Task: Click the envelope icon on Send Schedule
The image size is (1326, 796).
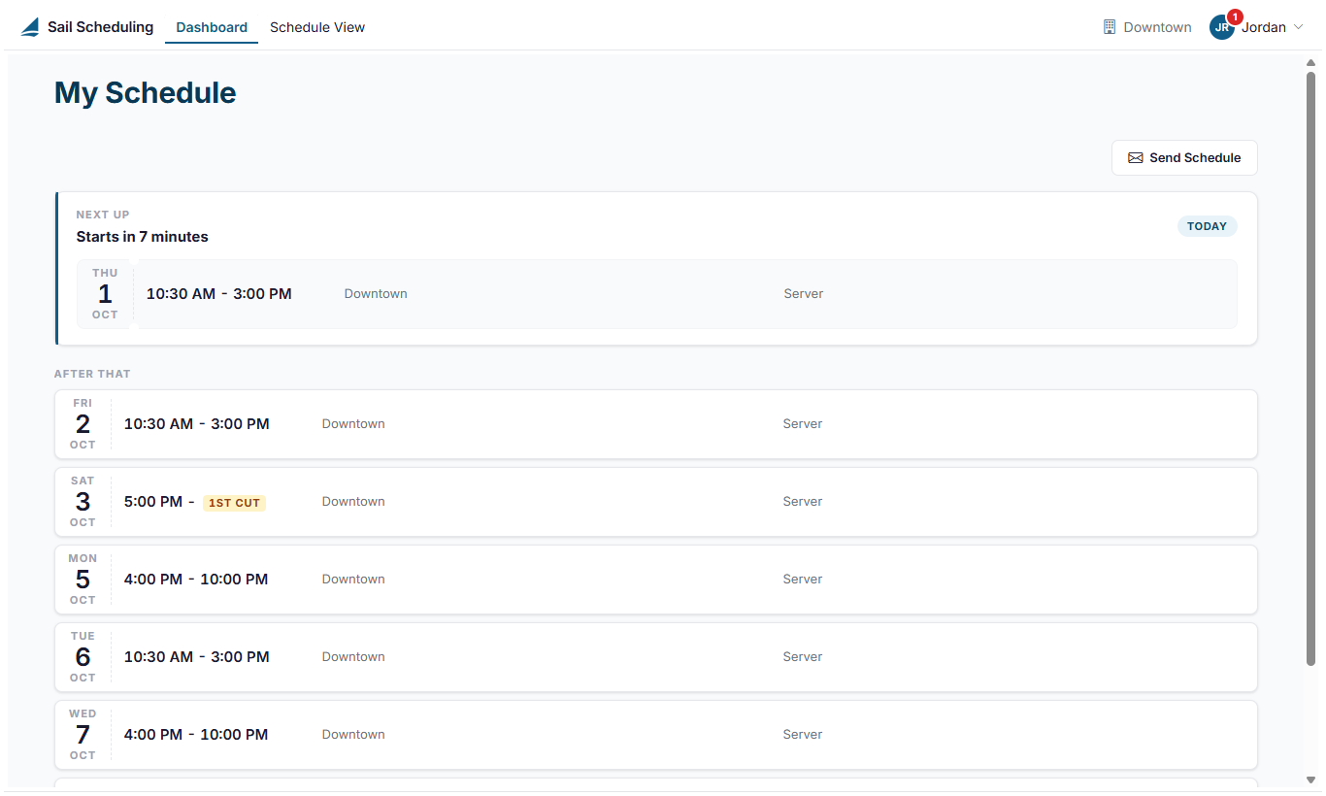Action: [x=1135, y=158]
